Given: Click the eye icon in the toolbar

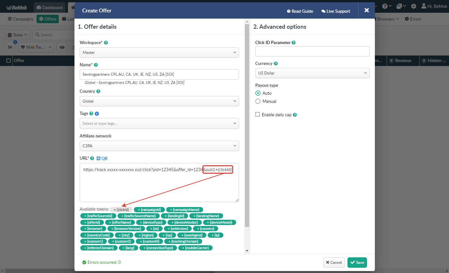Looking at the screenshot, I should click(62, 47).
